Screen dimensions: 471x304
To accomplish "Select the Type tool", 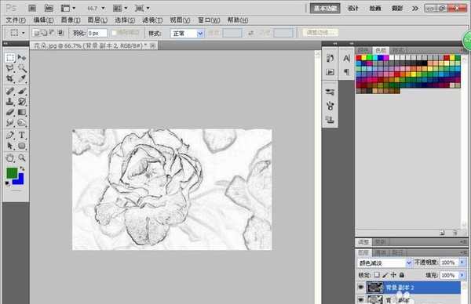I will (22, 136).
